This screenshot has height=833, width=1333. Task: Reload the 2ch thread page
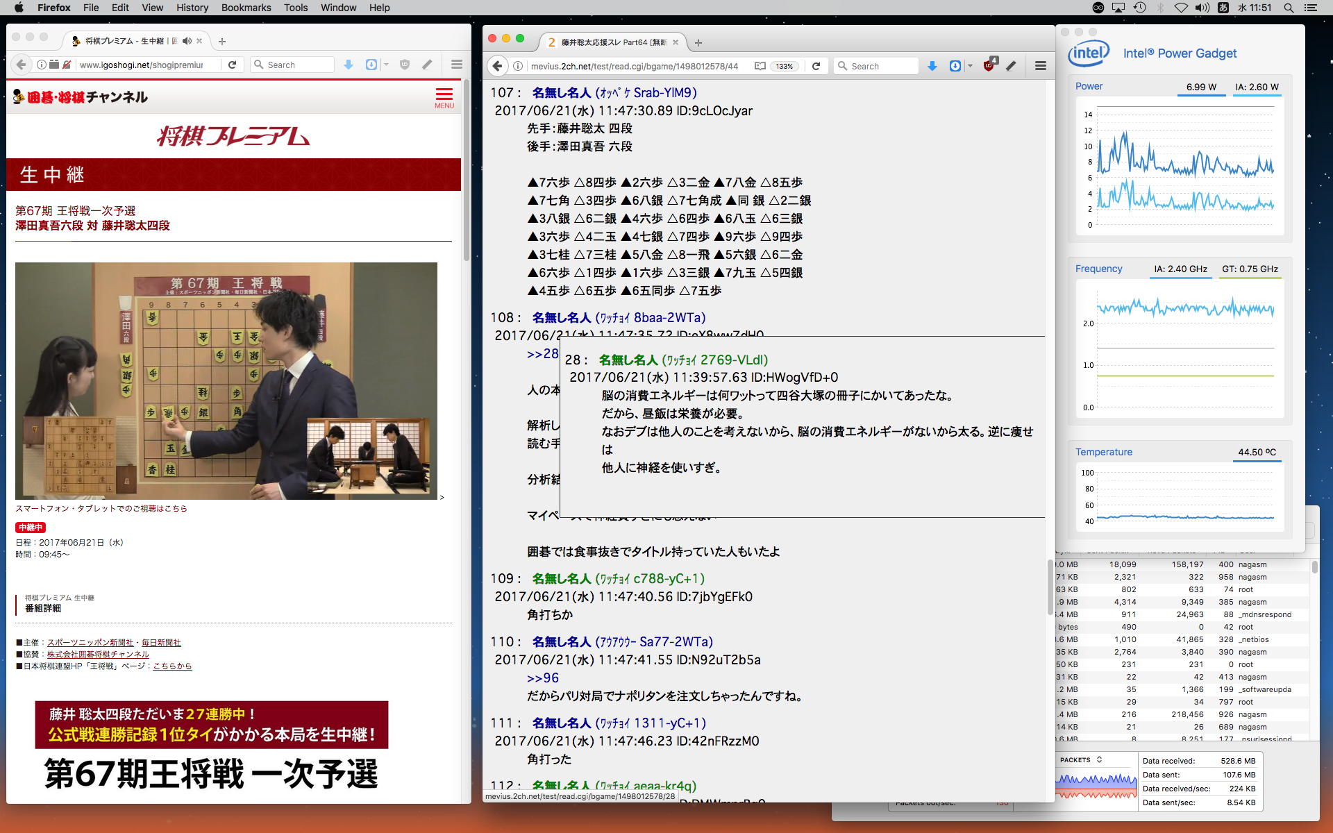(x=816, y=66)
